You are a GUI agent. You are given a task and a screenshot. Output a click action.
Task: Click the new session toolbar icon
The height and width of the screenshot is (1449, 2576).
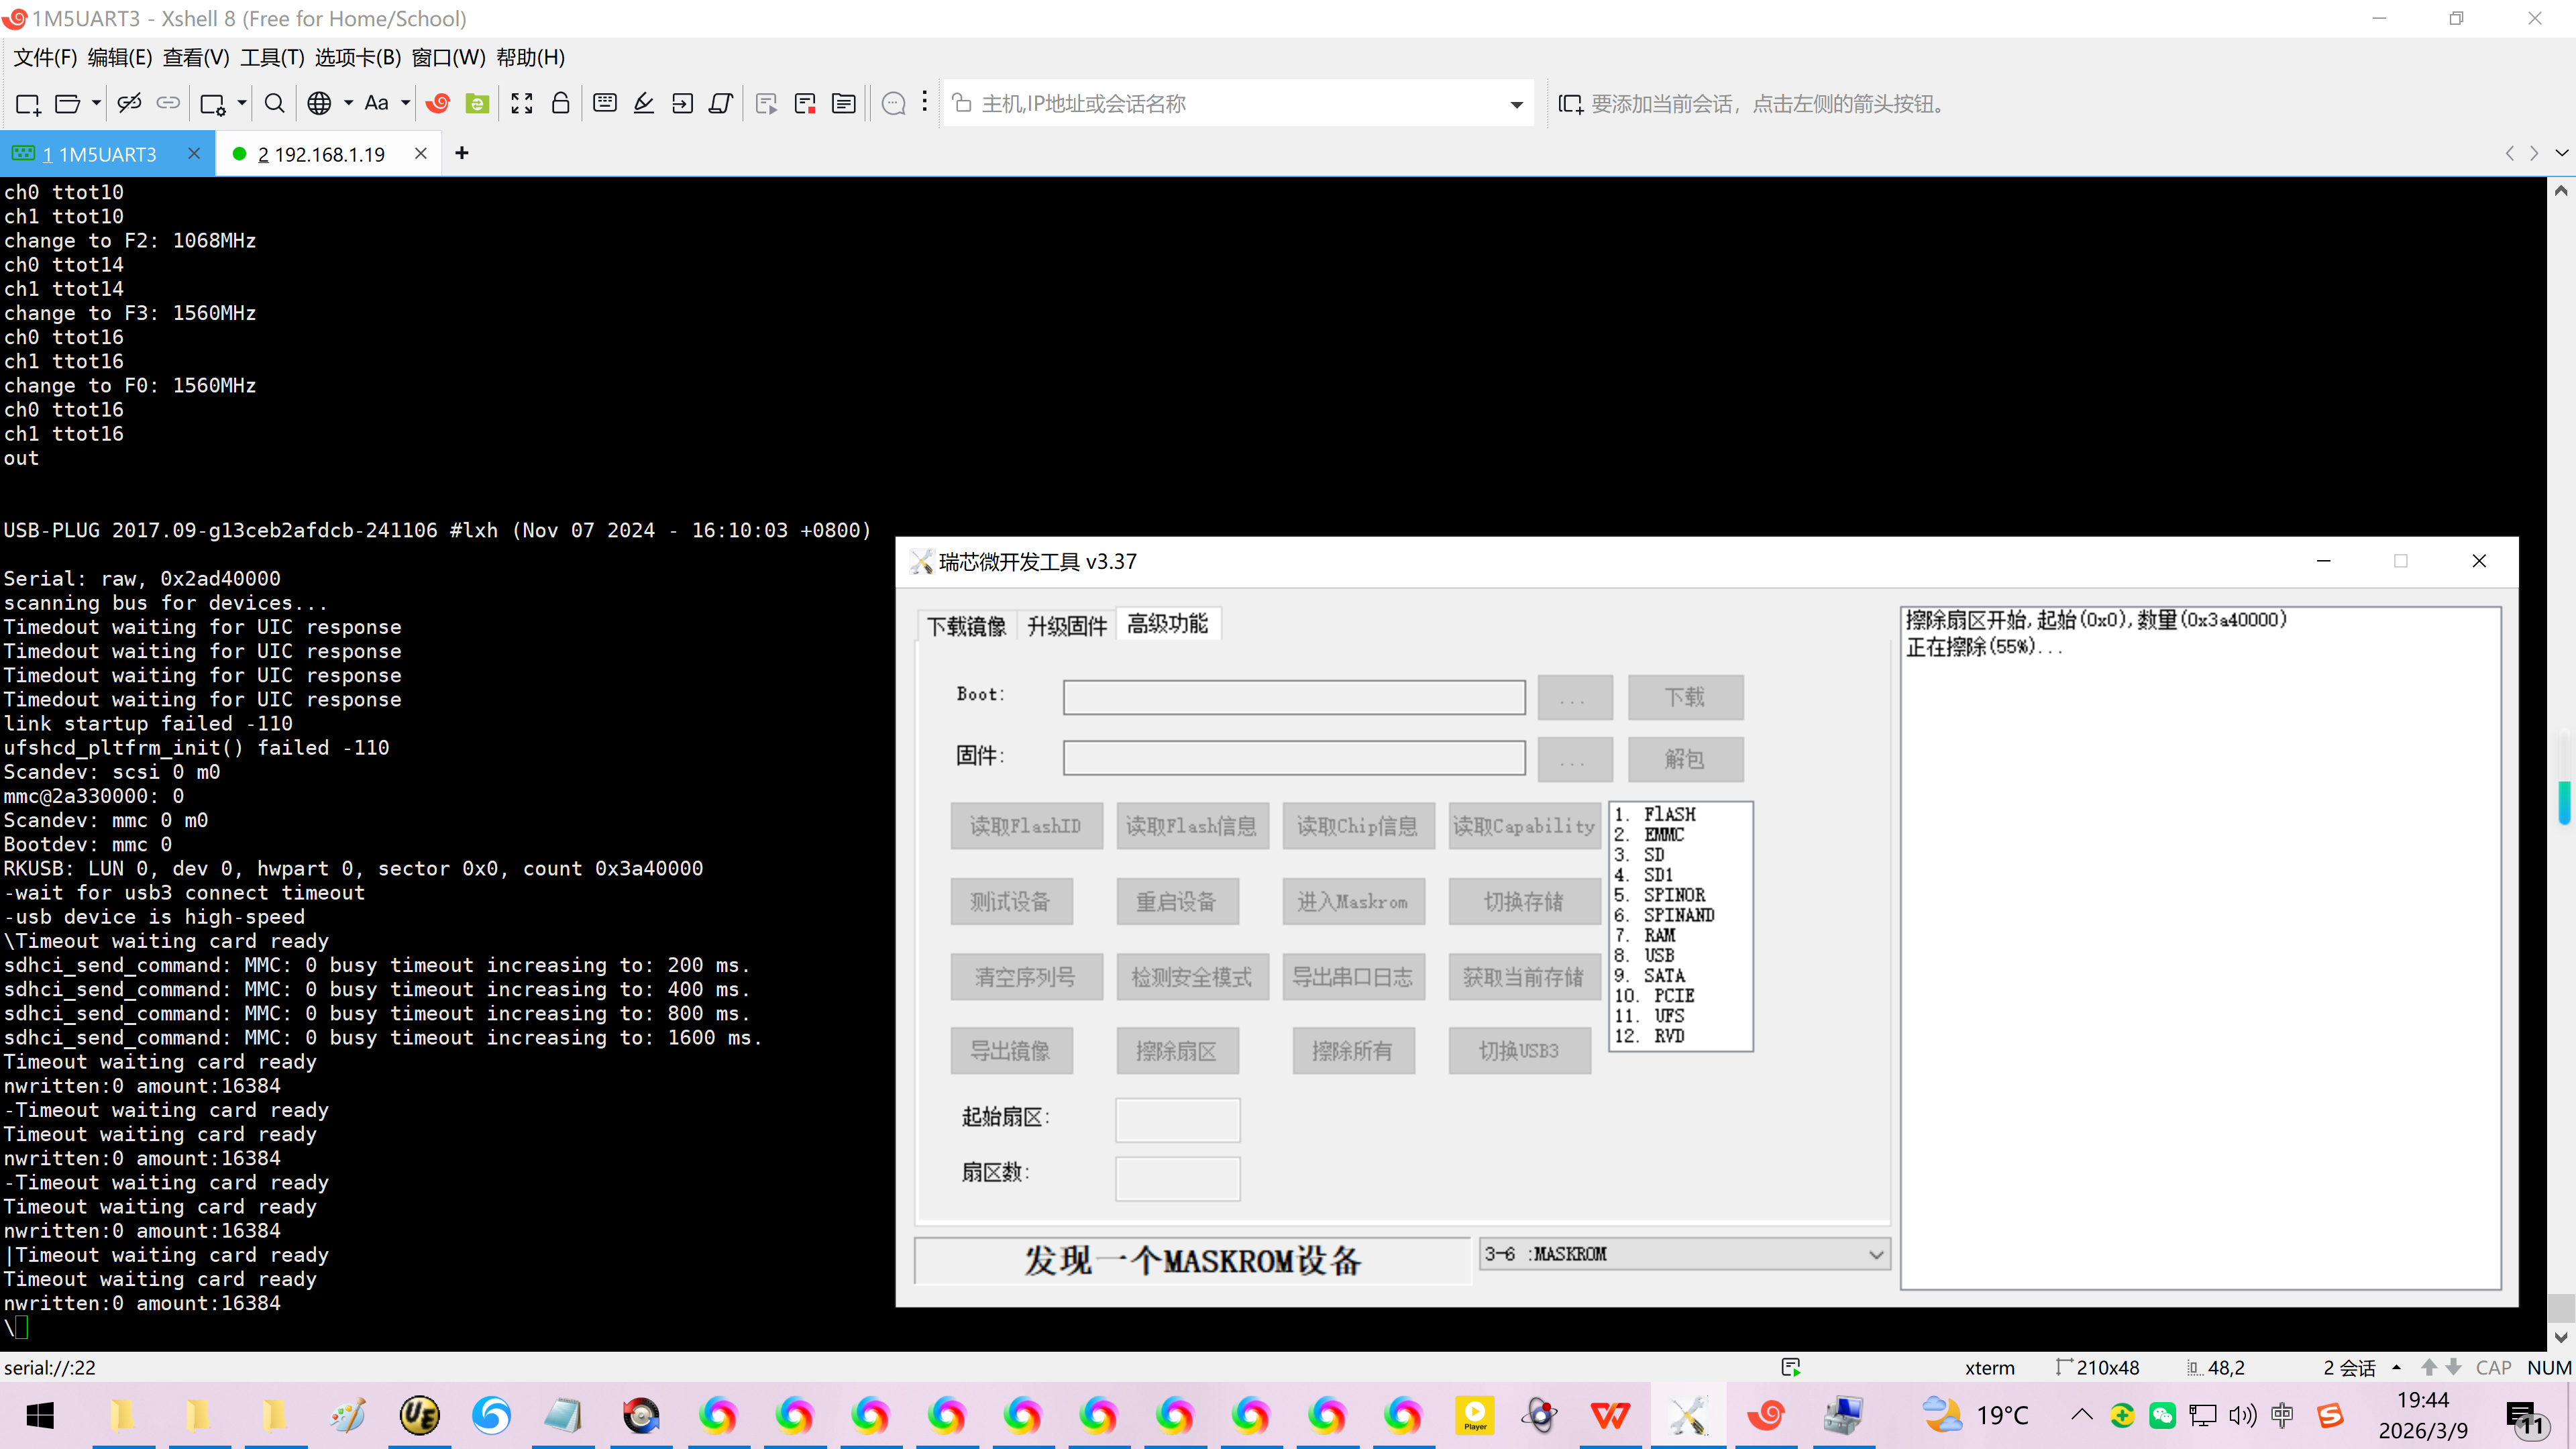28,104
